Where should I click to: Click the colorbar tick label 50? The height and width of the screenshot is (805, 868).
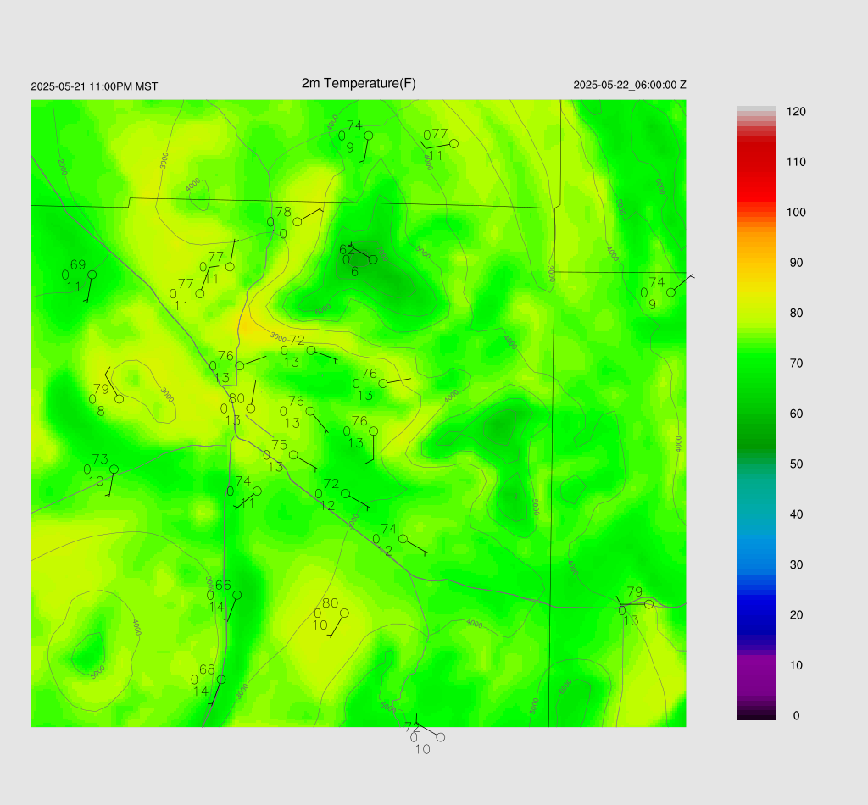tap(796, 464)
